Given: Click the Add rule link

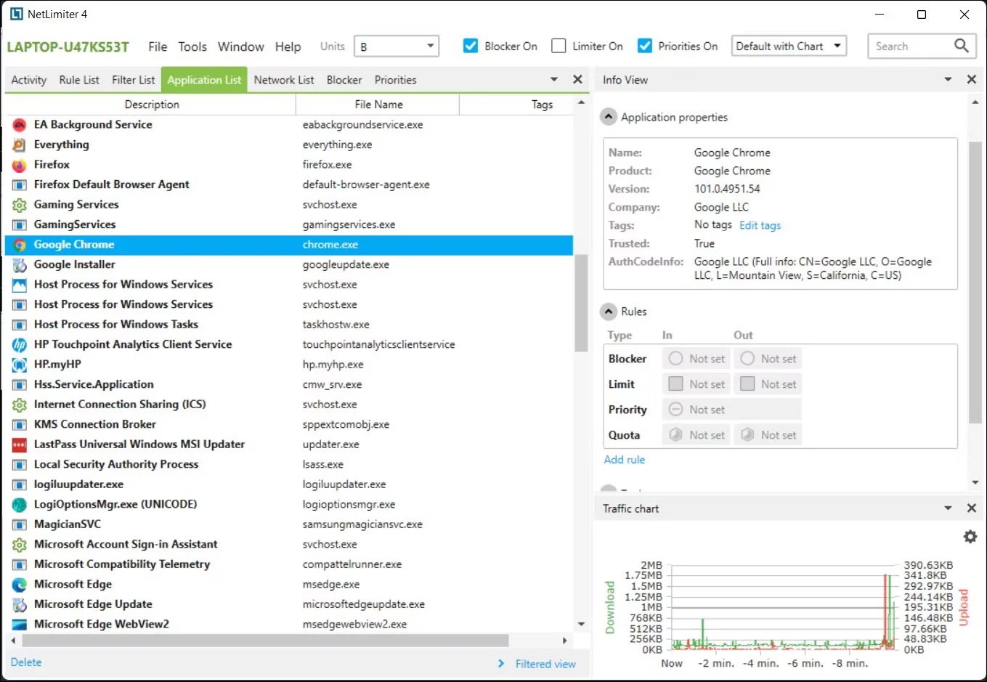Looking at the screenshot, I should tap(625, 460).
